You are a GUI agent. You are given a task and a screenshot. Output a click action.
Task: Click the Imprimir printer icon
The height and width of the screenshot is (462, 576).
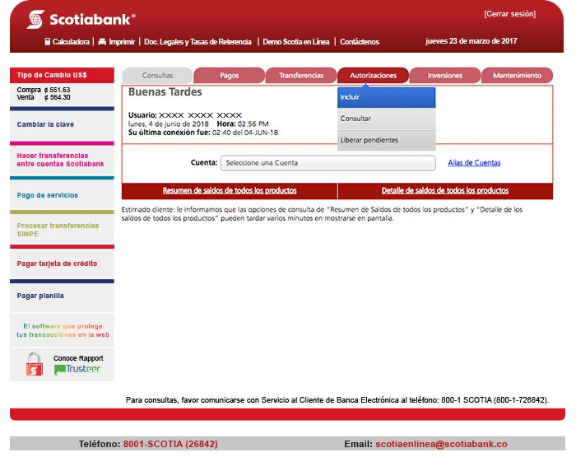[x=102, y=41]
